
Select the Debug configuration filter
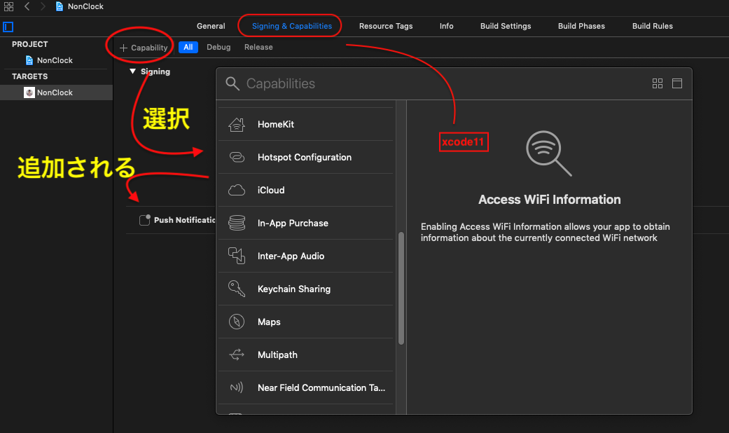click(x=218, y=48)
